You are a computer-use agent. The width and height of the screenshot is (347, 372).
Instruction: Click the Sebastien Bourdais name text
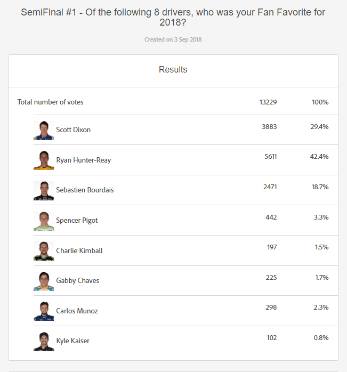pos(85,190)
